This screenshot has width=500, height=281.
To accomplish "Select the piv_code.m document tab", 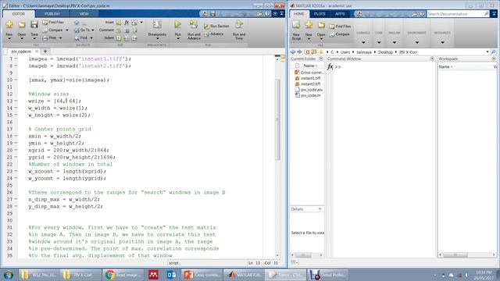I will (21, 52).
